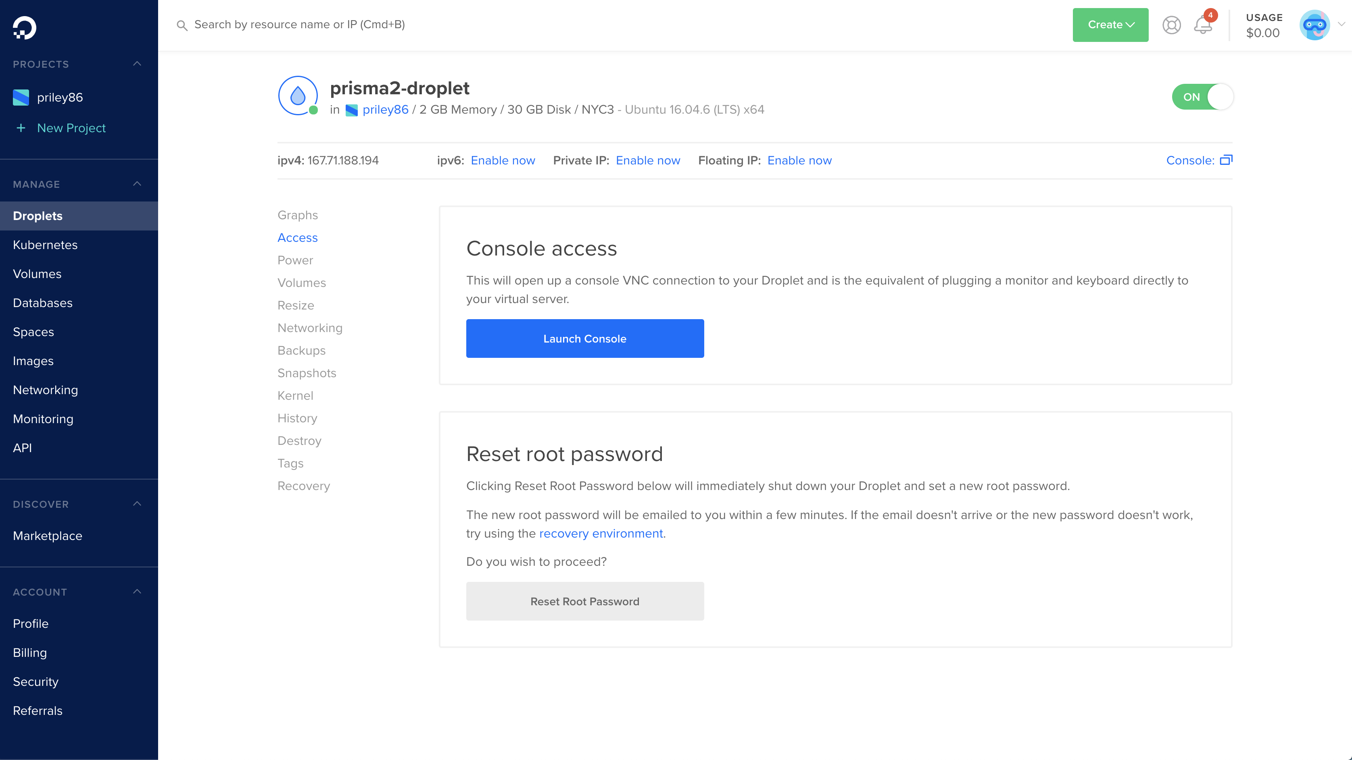Open Volumes in the Manage sidebar
Image resolution: width=1352 pixels, height=760 pixels.
click(x=37, y=274)
